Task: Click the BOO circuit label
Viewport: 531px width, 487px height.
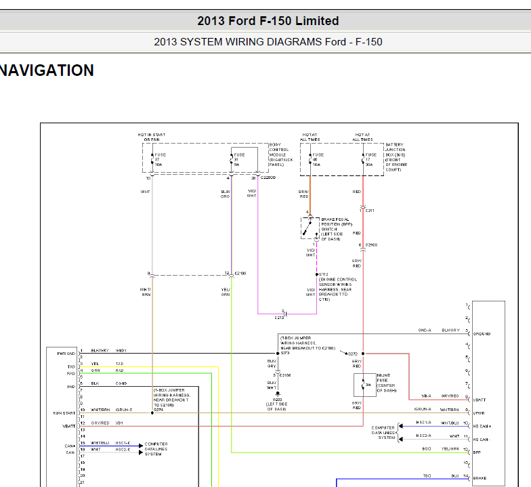Action: click(x=427, y=448)
